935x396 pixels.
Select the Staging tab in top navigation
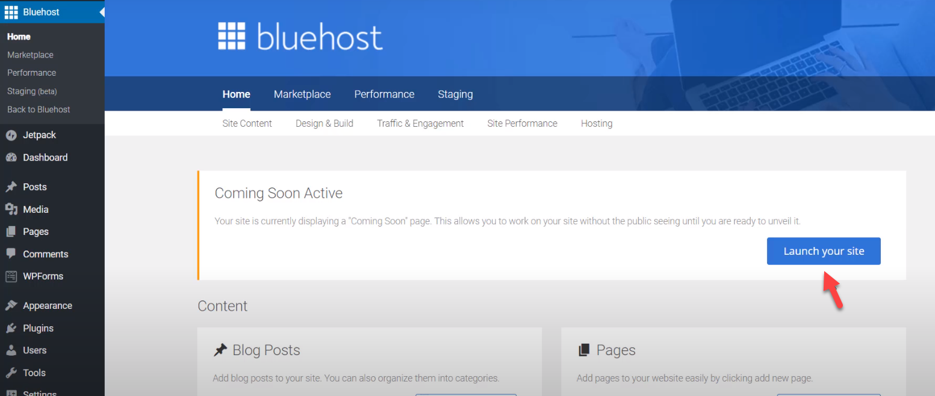(455, 94)
